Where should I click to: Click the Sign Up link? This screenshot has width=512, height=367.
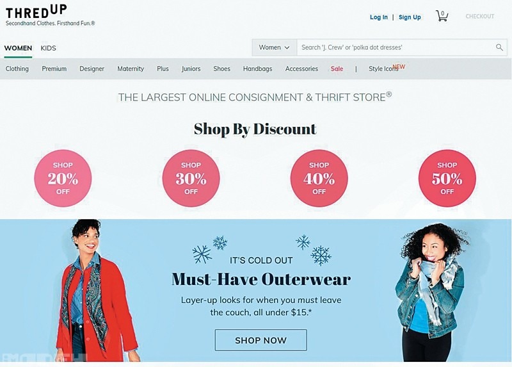[x=410, y=17]
